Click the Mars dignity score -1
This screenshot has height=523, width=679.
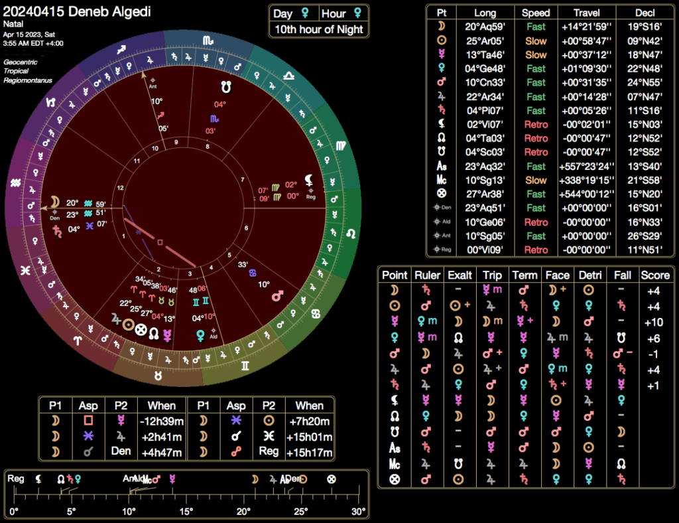653,354
